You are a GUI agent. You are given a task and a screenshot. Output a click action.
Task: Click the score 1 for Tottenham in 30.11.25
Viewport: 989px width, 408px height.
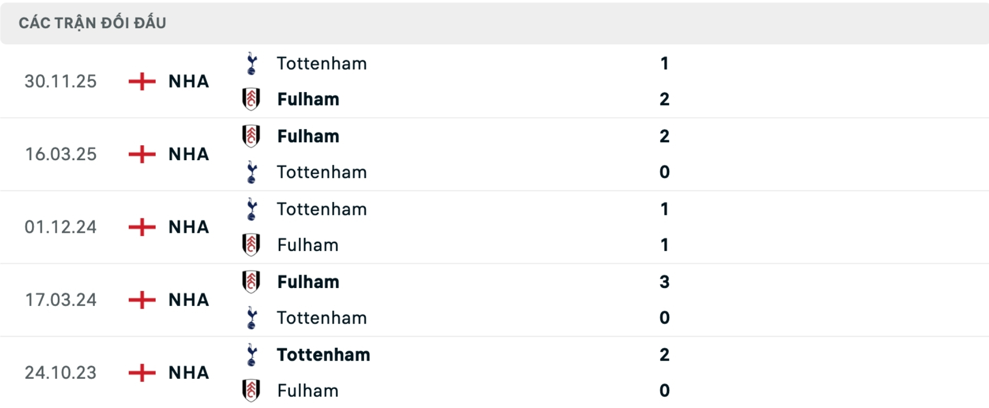665,63
